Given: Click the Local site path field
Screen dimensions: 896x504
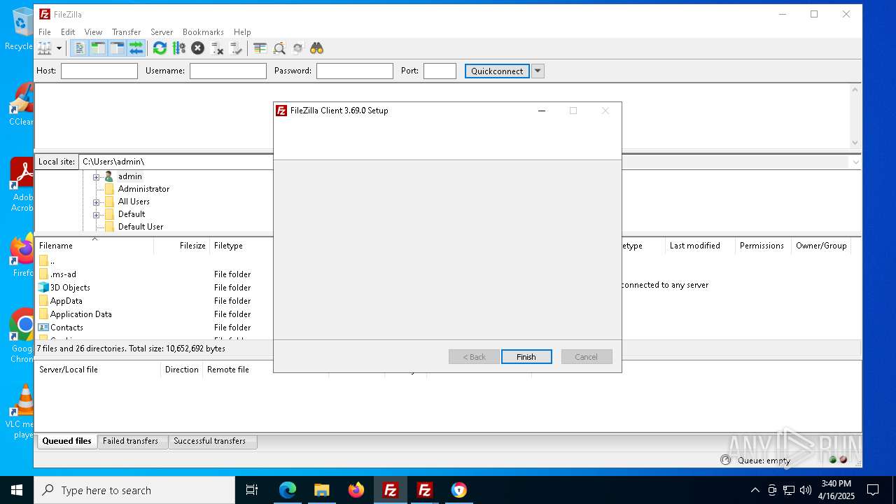Looking at the screenshot, I should [x=176, y=162].
